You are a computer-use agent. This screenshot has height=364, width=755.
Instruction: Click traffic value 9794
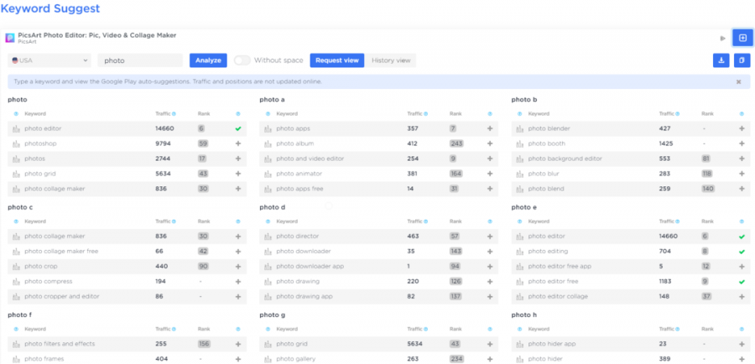(x=163, y=143)
